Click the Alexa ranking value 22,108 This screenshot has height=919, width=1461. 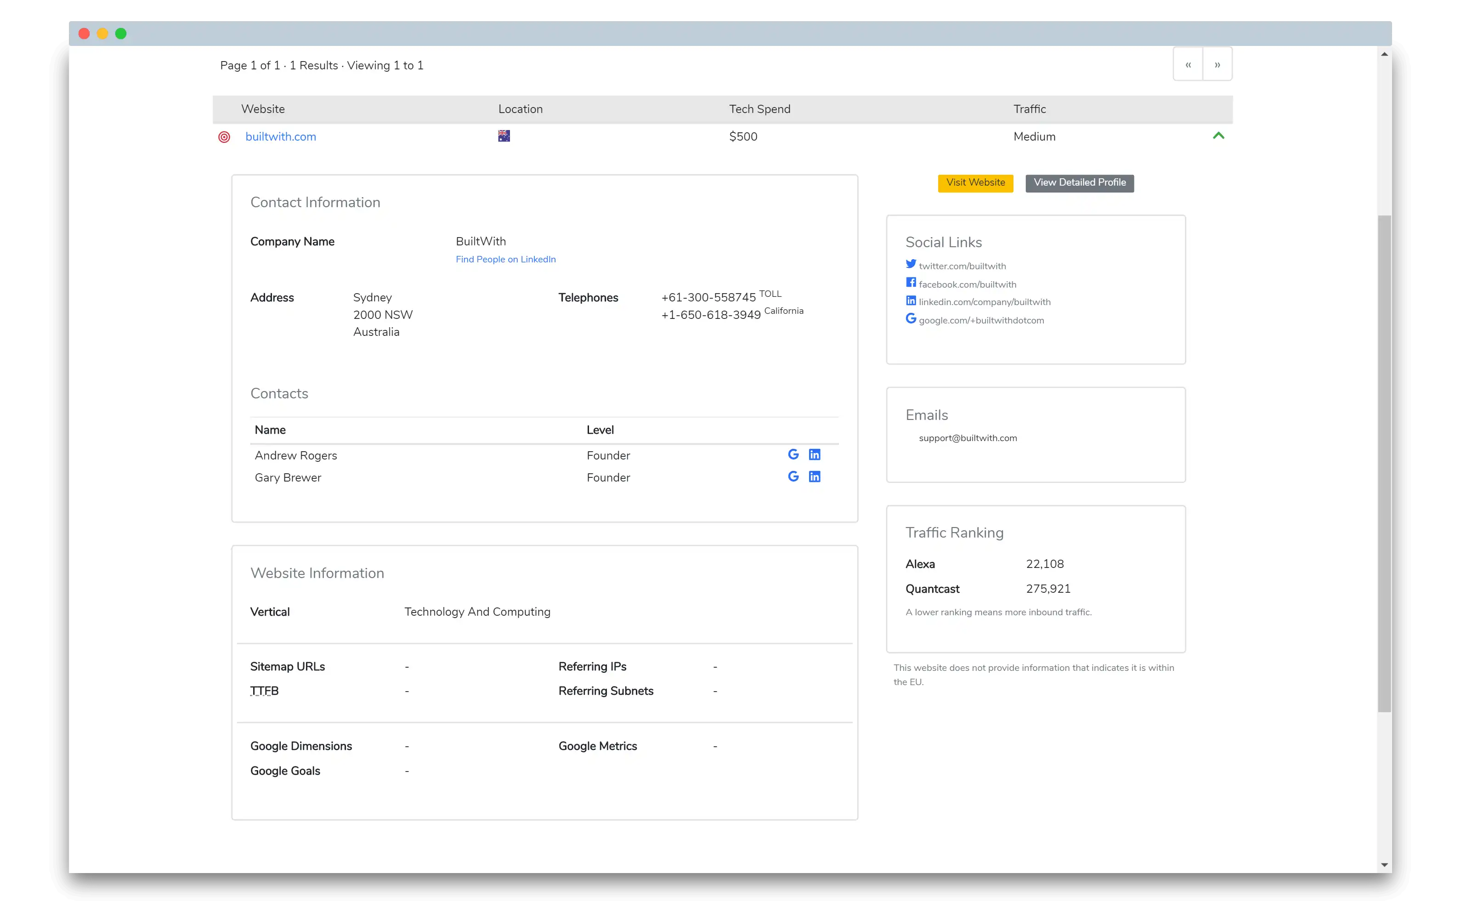click(x=1044, y=565)
